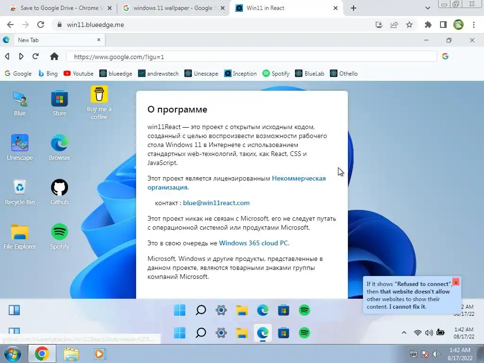This screenshot has width=484, height=363.
Task: Share this page from Chrome toolbar
Action: click(394, 25)
